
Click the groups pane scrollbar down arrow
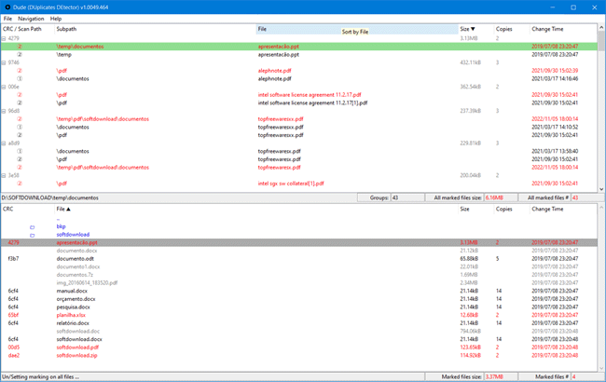click(601, 189)
